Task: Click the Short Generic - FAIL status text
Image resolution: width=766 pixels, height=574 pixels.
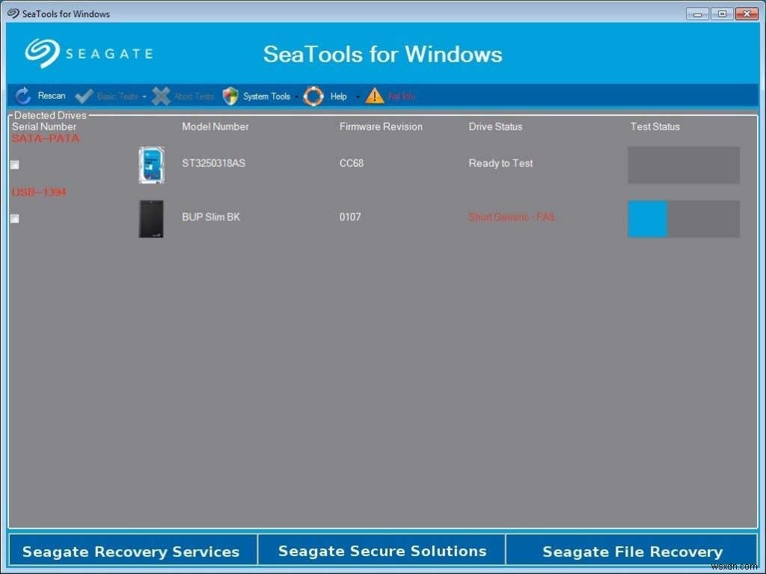Action: tap(512, 216)
